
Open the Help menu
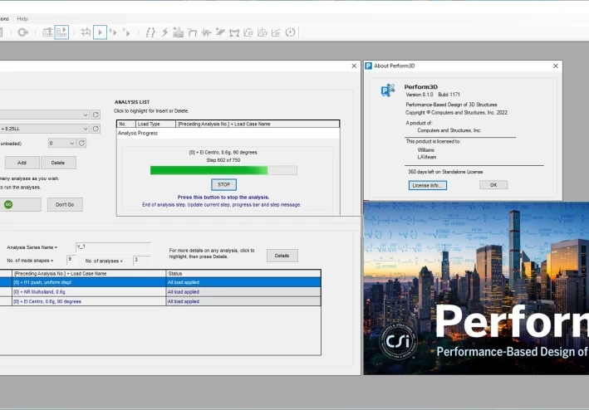click(x=22, y=19)
